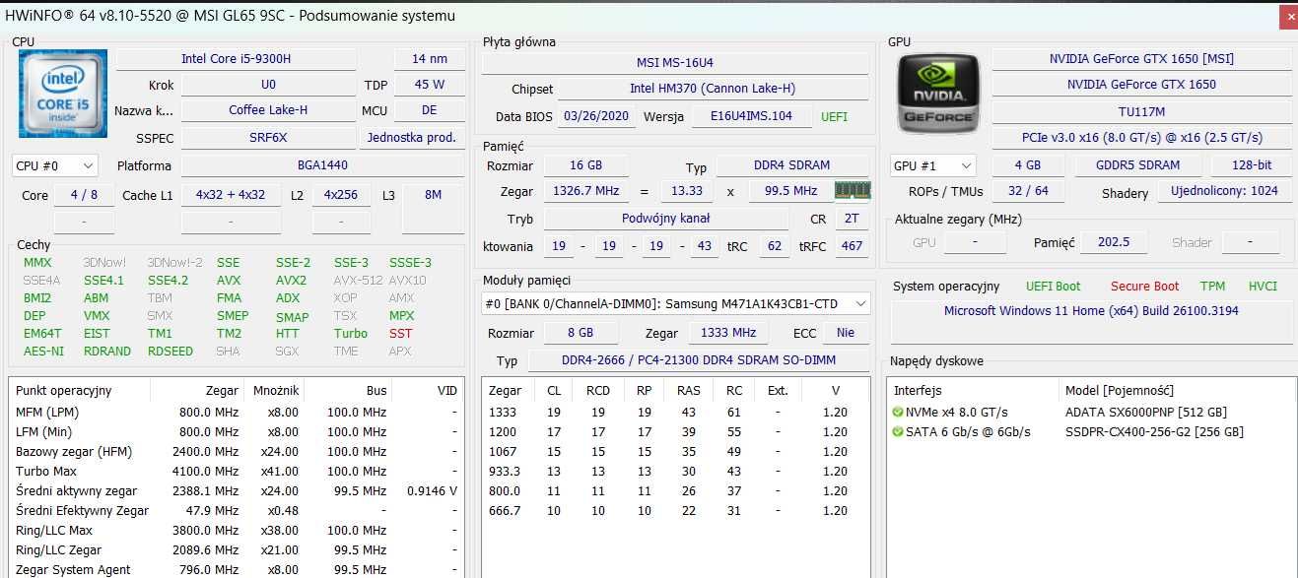Open the CPU #0 selector dropdown
Viewport: 1298px width, 578px height.
pos(55,166)
